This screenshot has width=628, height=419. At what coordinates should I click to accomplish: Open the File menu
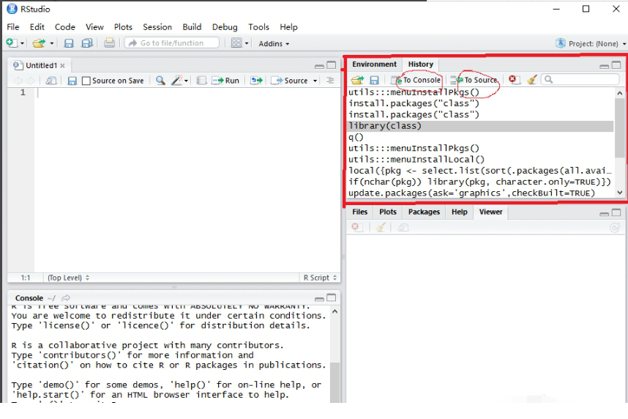click(13, 27)
